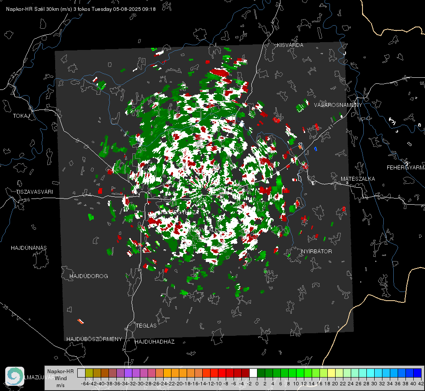
Task: Pick the dark green swatch between 0 and 2
Action: (261, 373)
